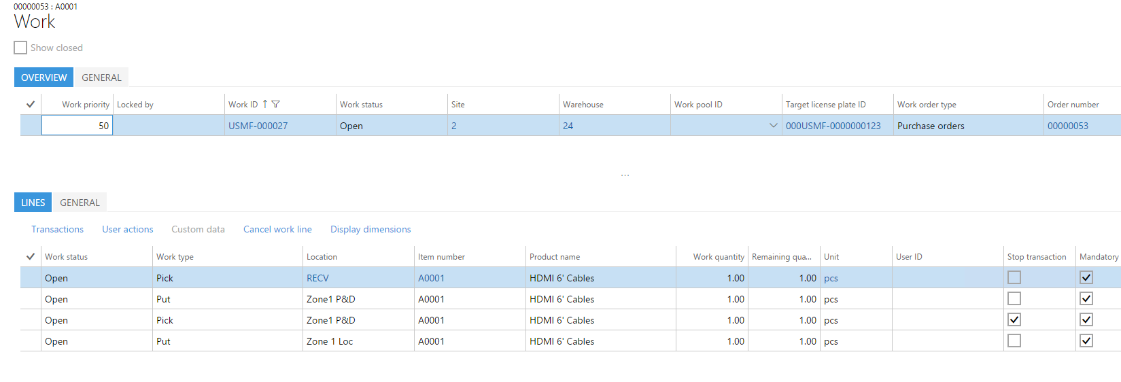The height and width of the screenshot is (382, 1121).
Task: Toggle the Show closed checkbox
Action: (x=20, y=48)
